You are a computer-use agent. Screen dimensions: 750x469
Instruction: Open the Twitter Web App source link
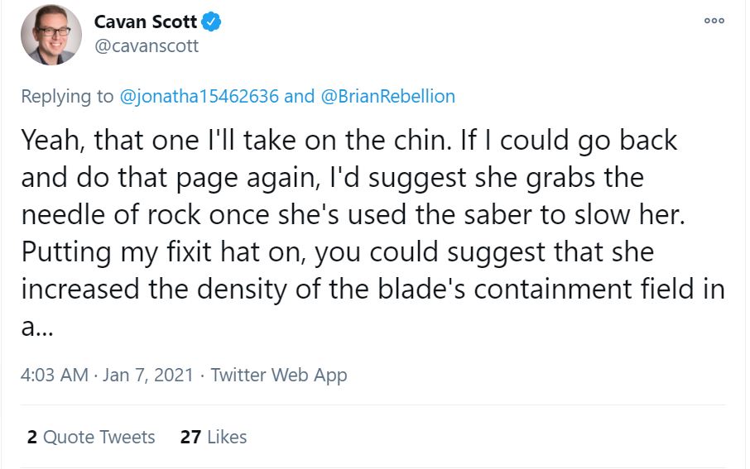click(279, 375)
